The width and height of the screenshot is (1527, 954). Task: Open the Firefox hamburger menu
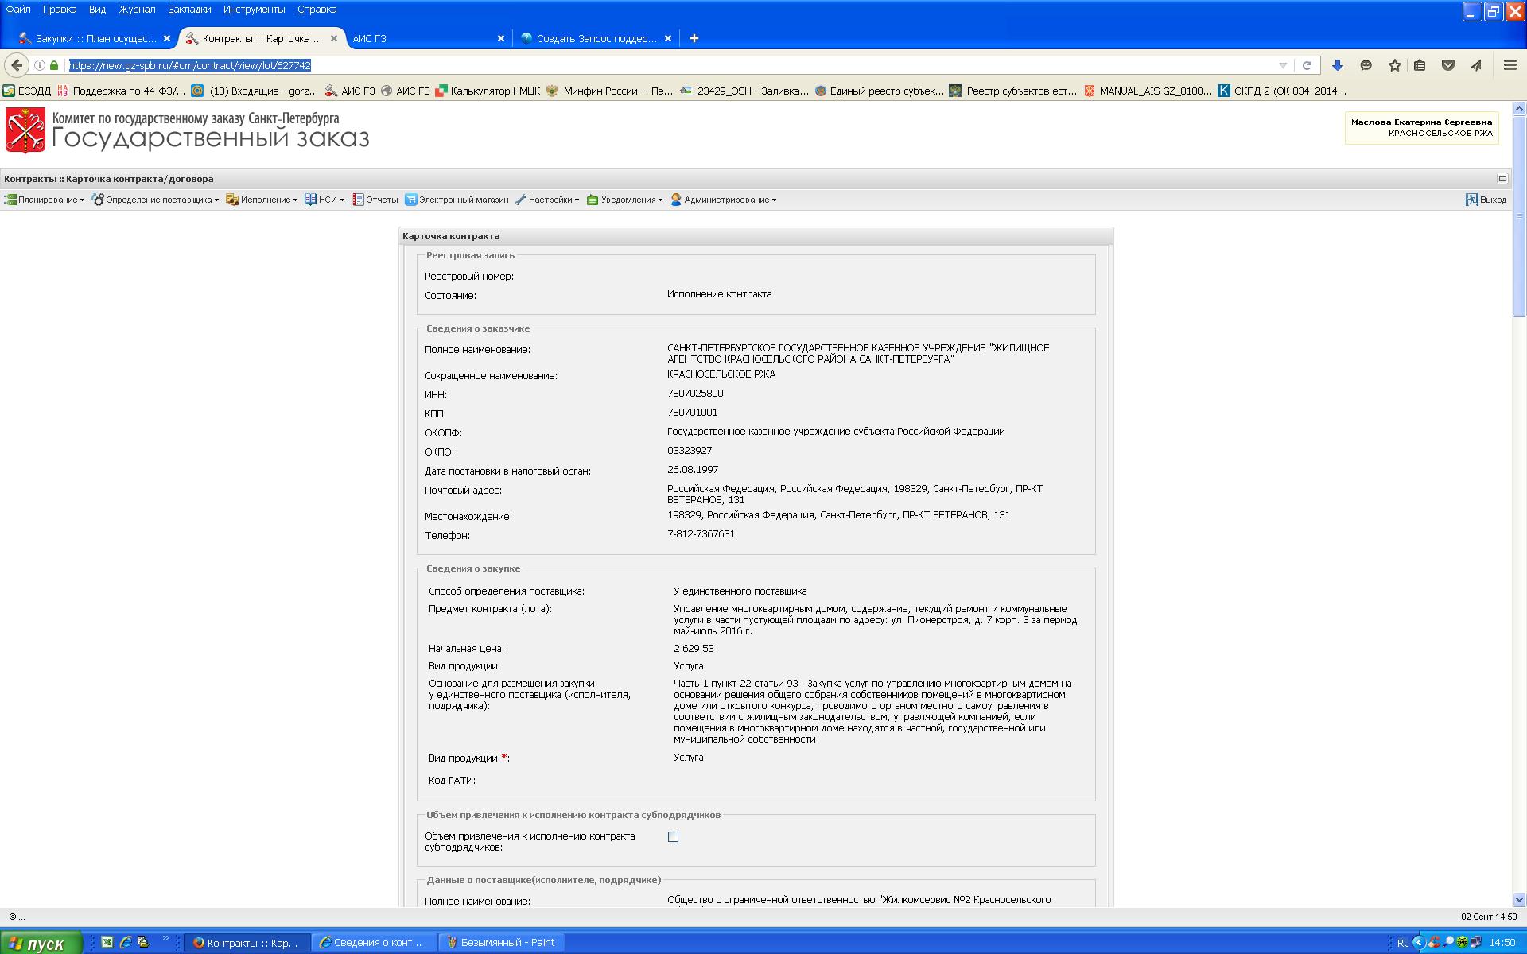click(1510, 65)
